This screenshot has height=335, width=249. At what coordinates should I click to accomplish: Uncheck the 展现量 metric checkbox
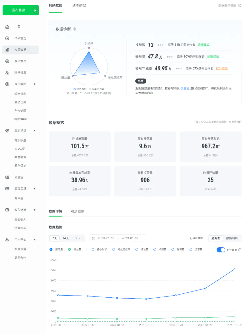point(51,250)
